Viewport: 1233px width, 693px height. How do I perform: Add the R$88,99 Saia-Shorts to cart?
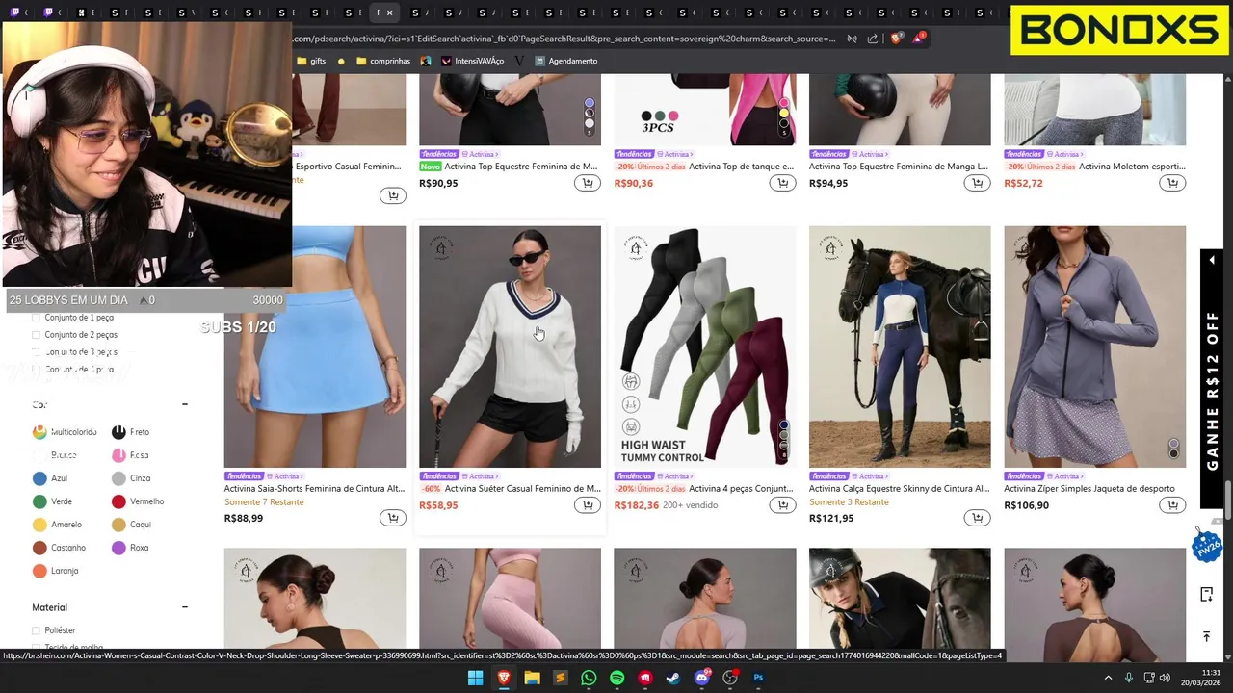393,518
